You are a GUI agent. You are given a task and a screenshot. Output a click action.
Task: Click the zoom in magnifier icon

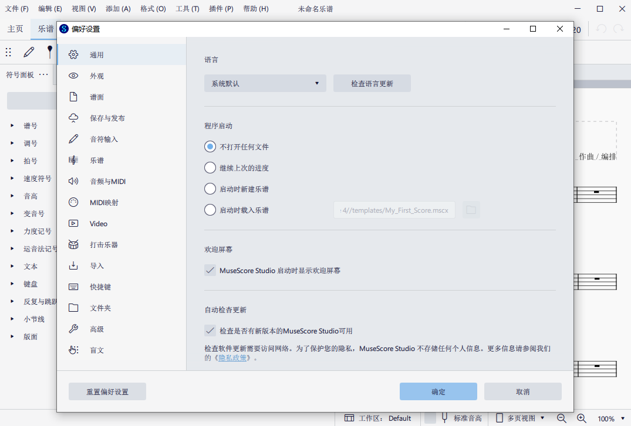581,418
